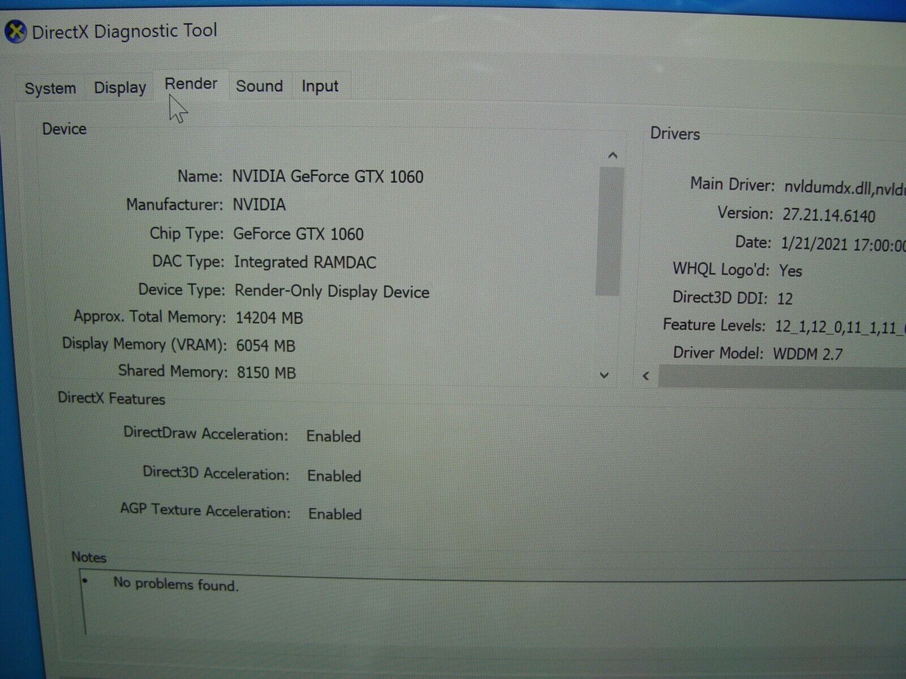Click the Notes group heading
The image size is (906, 679).
[x=89, y=557]
